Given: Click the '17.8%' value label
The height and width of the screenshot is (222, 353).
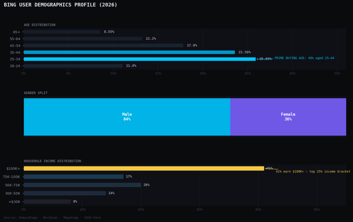Looking at the screenshot, I should (x=192, y=45).
